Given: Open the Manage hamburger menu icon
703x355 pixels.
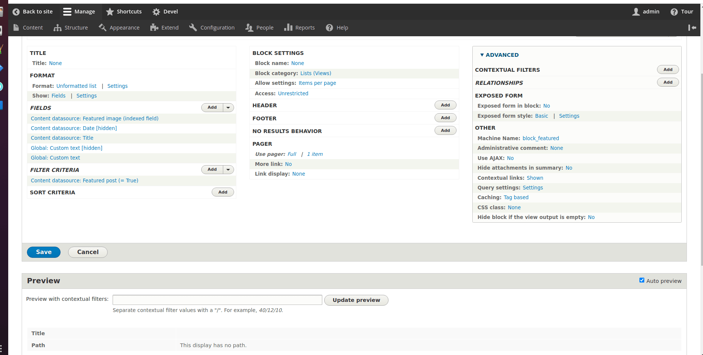Looking at the screenshot, I should coord(67,12).
